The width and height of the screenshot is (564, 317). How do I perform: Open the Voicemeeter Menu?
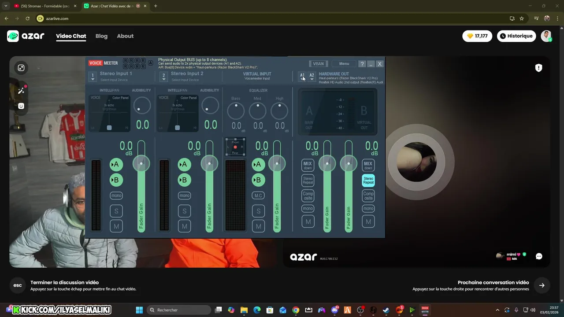(344, 64)
